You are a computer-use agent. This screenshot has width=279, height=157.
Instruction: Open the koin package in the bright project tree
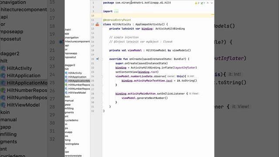pyautogui.click(x=67, y=97)
